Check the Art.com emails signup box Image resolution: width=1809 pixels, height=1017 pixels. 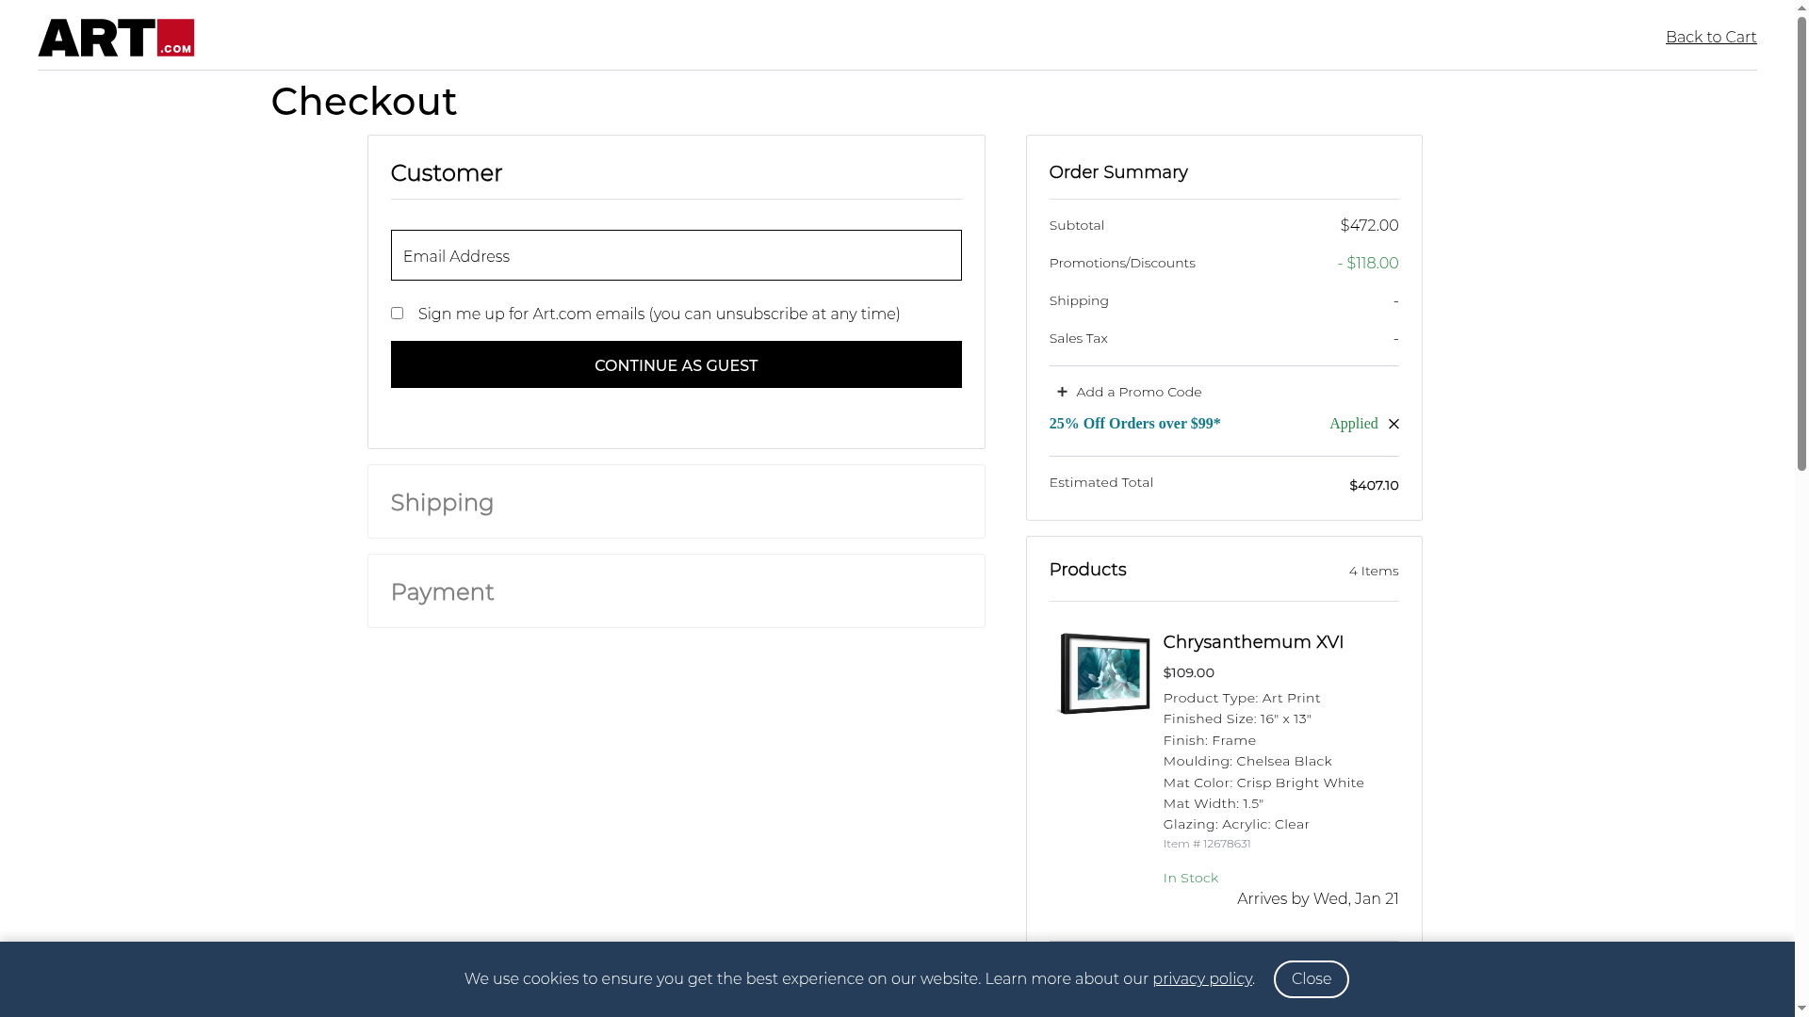397,314
